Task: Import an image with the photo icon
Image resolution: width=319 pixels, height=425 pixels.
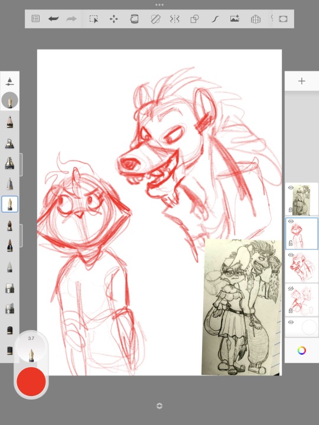Action: 235,19
